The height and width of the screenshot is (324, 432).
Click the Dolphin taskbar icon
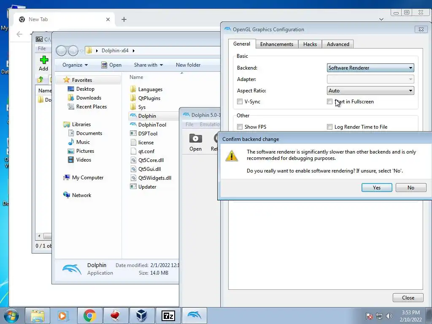coord(194,316)
